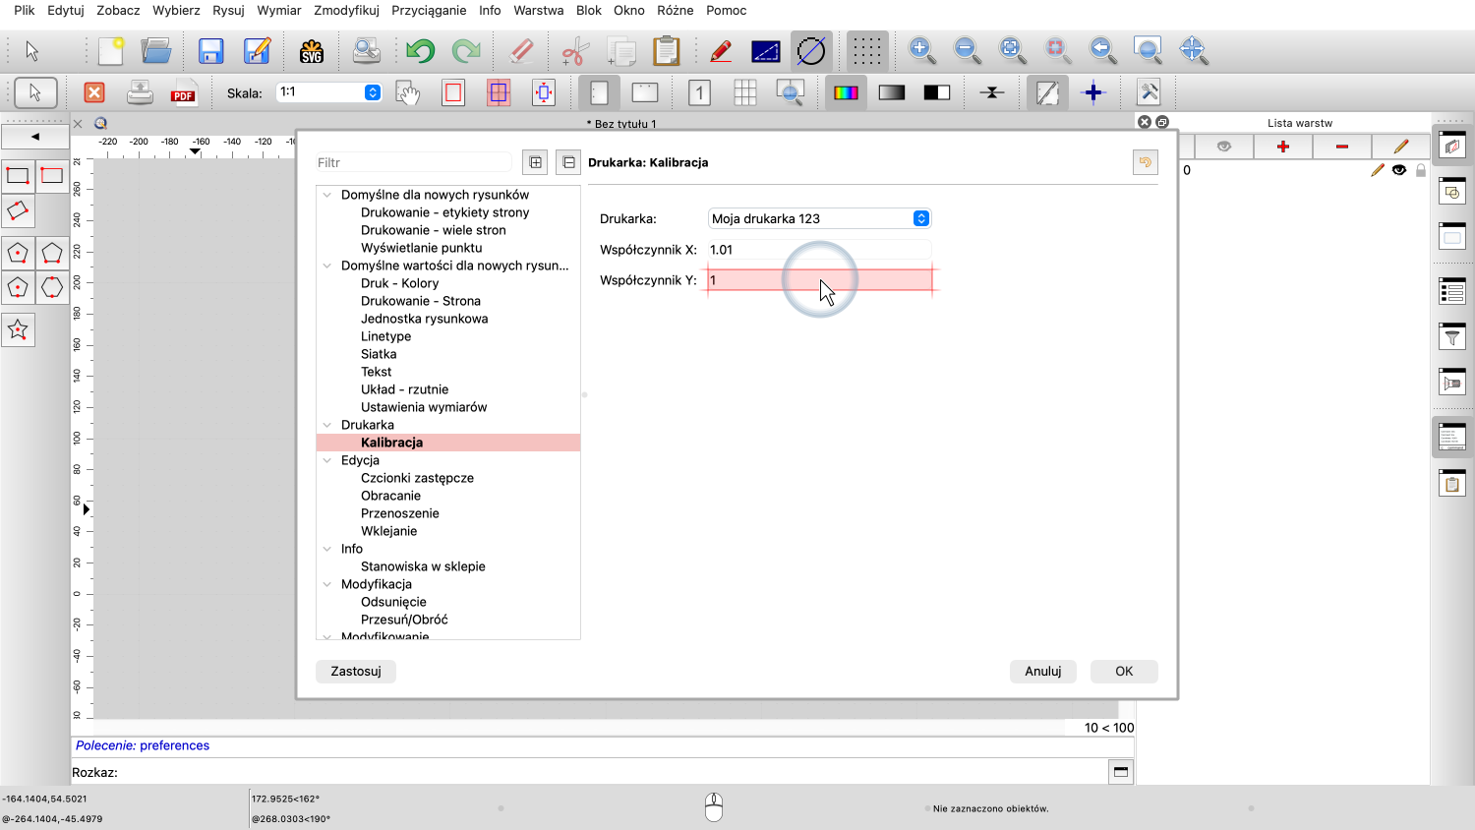Collapse Domyślne dla nowych rysunków node

coord(327,195)
